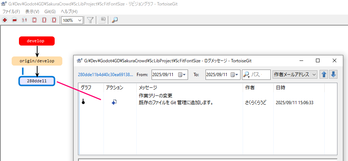Click the グラフ column header
This screenshot has width=348, height=161.
91,87
